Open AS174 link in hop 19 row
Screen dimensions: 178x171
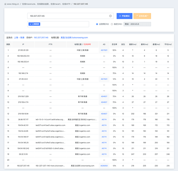click(104, 154)
